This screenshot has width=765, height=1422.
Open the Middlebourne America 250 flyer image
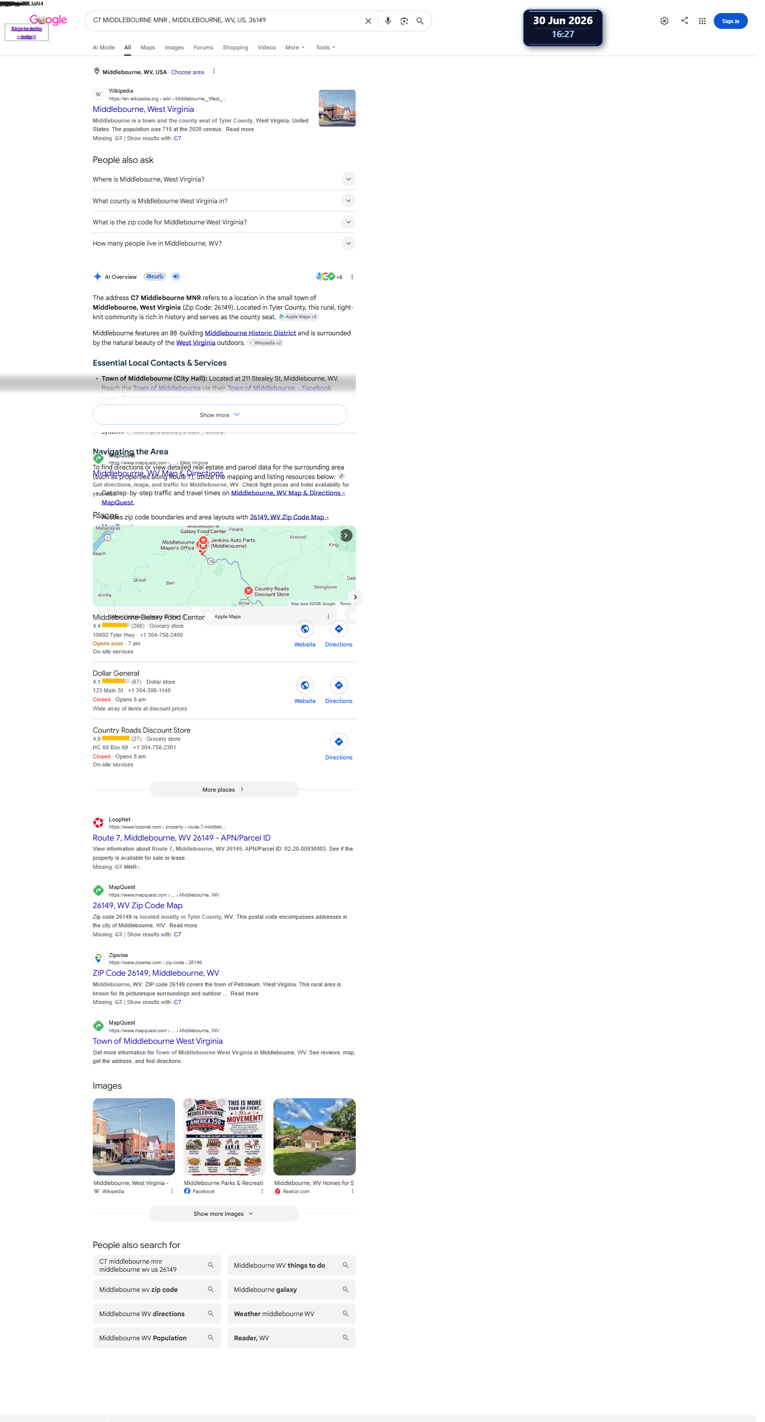(224, 1137)
